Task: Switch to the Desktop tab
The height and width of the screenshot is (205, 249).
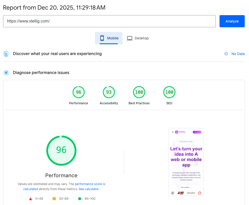Action: pyautogui.click(x=138, y=38)
